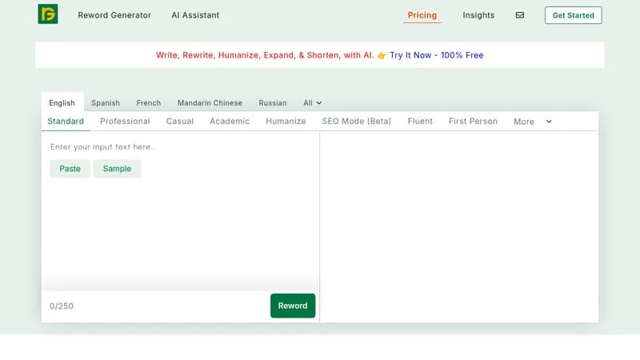The height and width of the screenshot is (360, 640).
Task: Follow the Try It Now - 100% Free link
Action: (x=436, y=55)
